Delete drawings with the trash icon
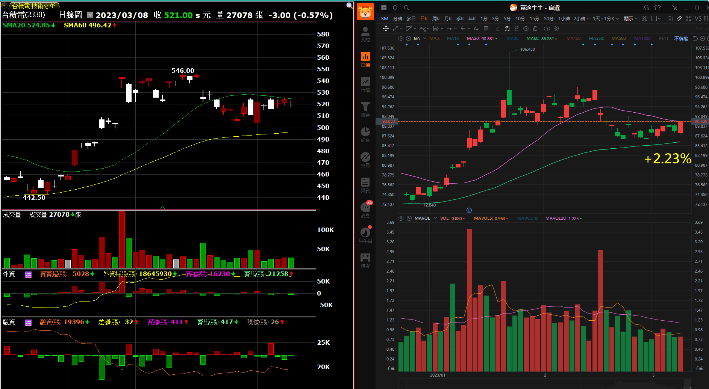 pyautogui.click(x=535, y=29)
